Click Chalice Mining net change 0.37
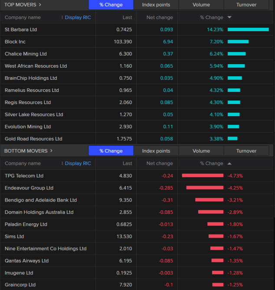Image resolution: width=275 pixels, height=290 pixels. (168, 54)
